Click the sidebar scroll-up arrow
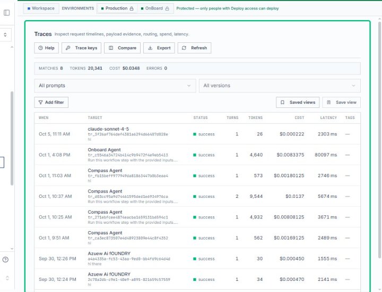This screenshot has height=292, width=382. pos(12,47)
